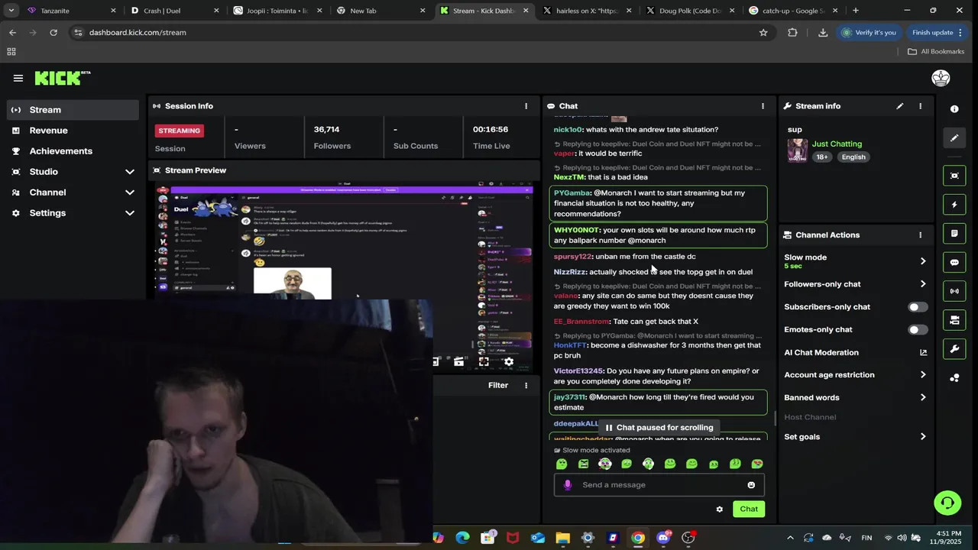Click username VictorE13245 in chat
The image size is (978, 550).
coord(578,371)
